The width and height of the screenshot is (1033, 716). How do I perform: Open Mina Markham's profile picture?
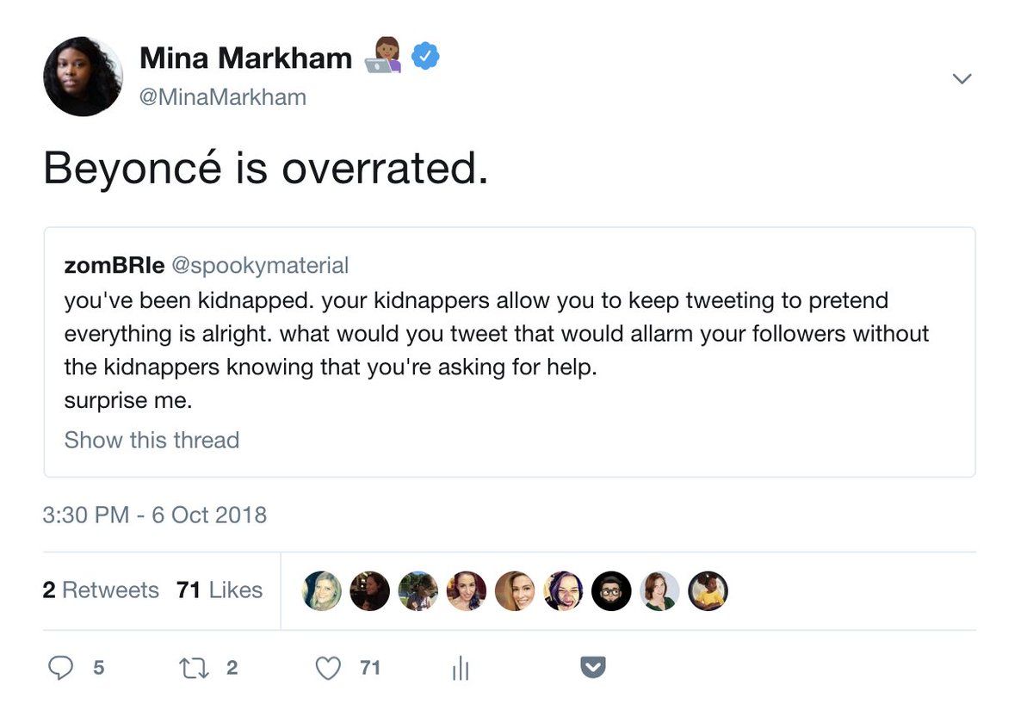pyautogui.click(x=83, y=77)
